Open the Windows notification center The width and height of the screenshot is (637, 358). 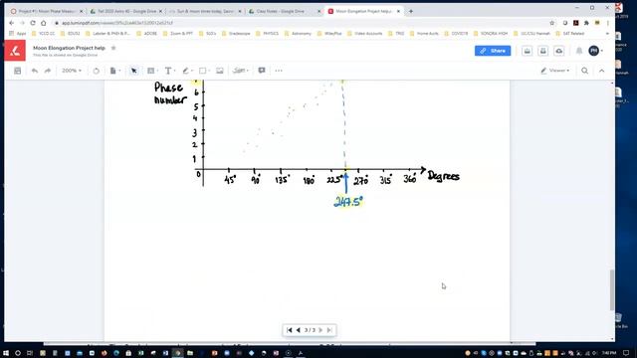pyautogui.click(x=626, y=353)
